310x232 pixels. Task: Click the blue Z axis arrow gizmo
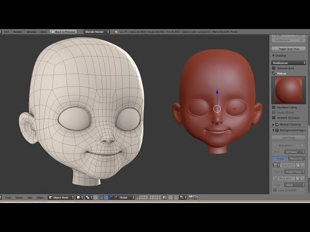tap(217, 92)
